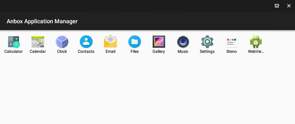Click the Anbox Application Manager title

coord(42,21)
